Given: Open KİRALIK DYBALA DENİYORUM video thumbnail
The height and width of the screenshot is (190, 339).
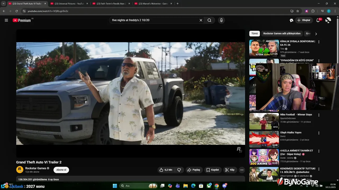Looking at the screenshot, I should point(264,48).
